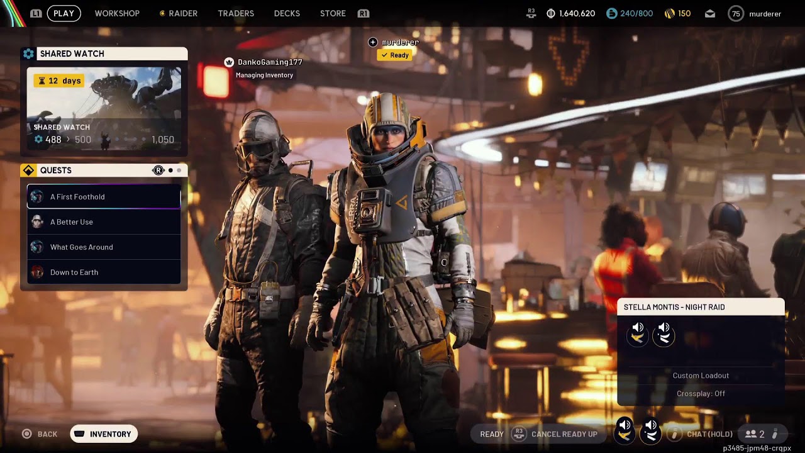
Task: Click the circle button icon beside BACK
Action: 26,434
